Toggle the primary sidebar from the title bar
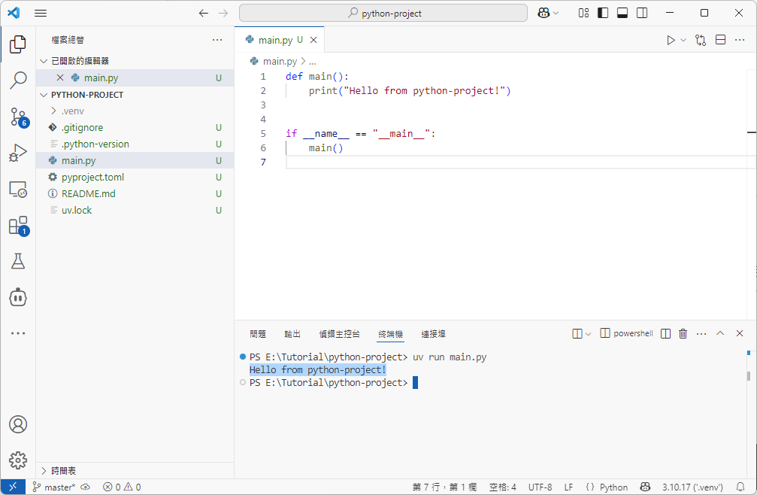Image resolution: width=757 pixels, height=495 pixels. [x=602, y=13]
